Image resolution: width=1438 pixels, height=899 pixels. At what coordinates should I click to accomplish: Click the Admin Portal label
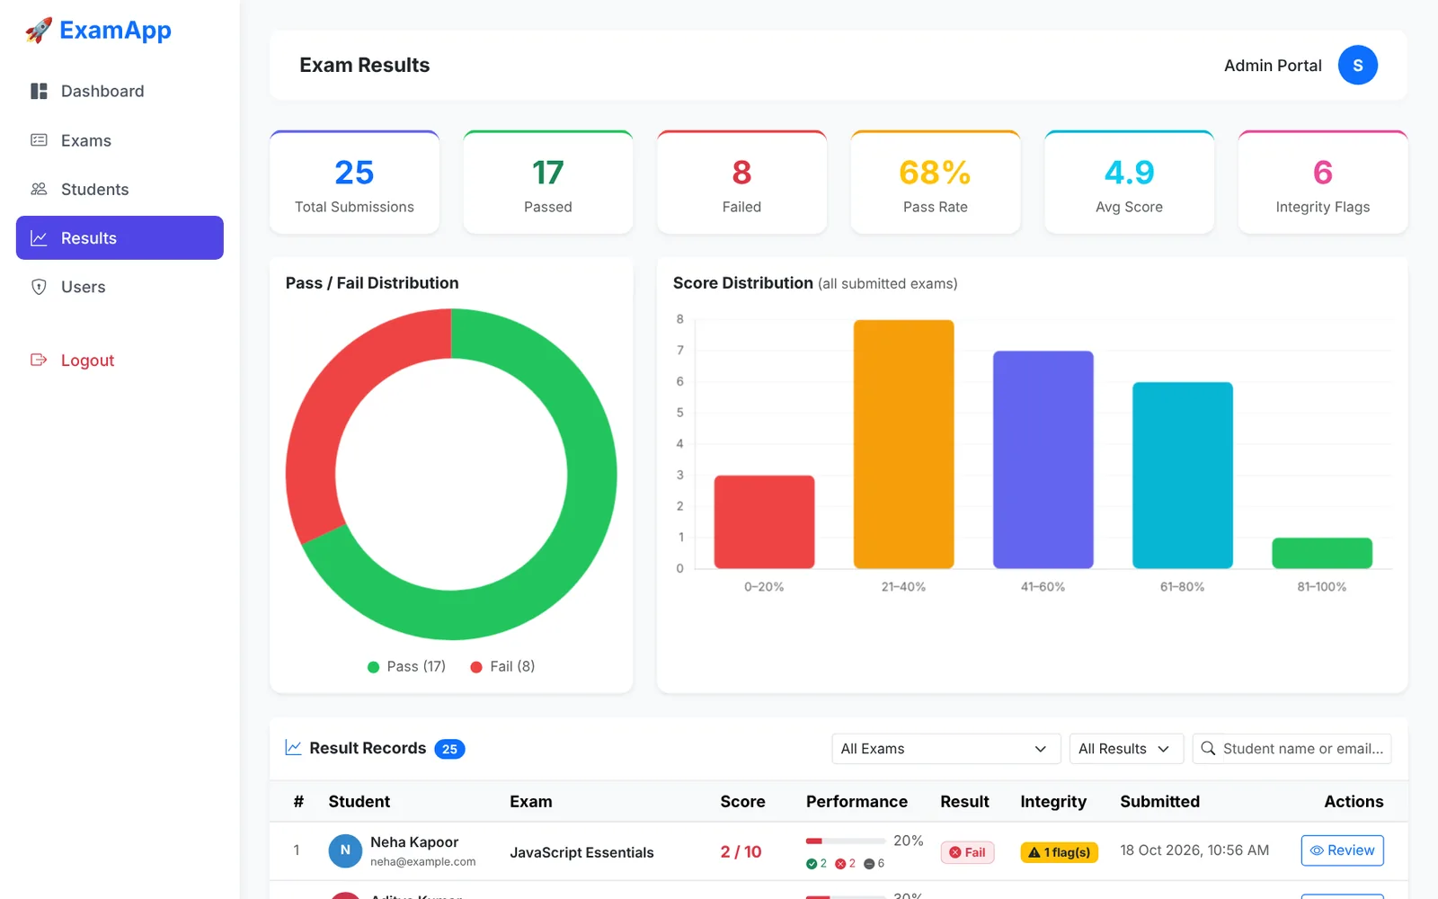[1273, 66]
